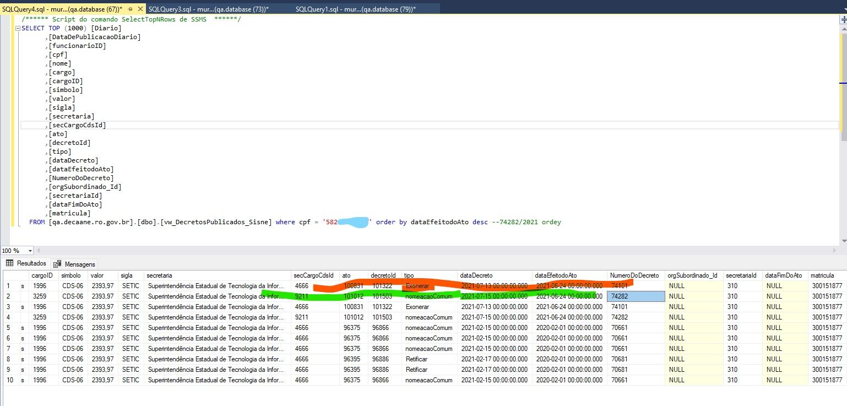The height and width of the screenshot is (406, 847).
Task: Switch to the SQLQuery1.sql tab
Action: pyautogui.click(x=356, y=9)
